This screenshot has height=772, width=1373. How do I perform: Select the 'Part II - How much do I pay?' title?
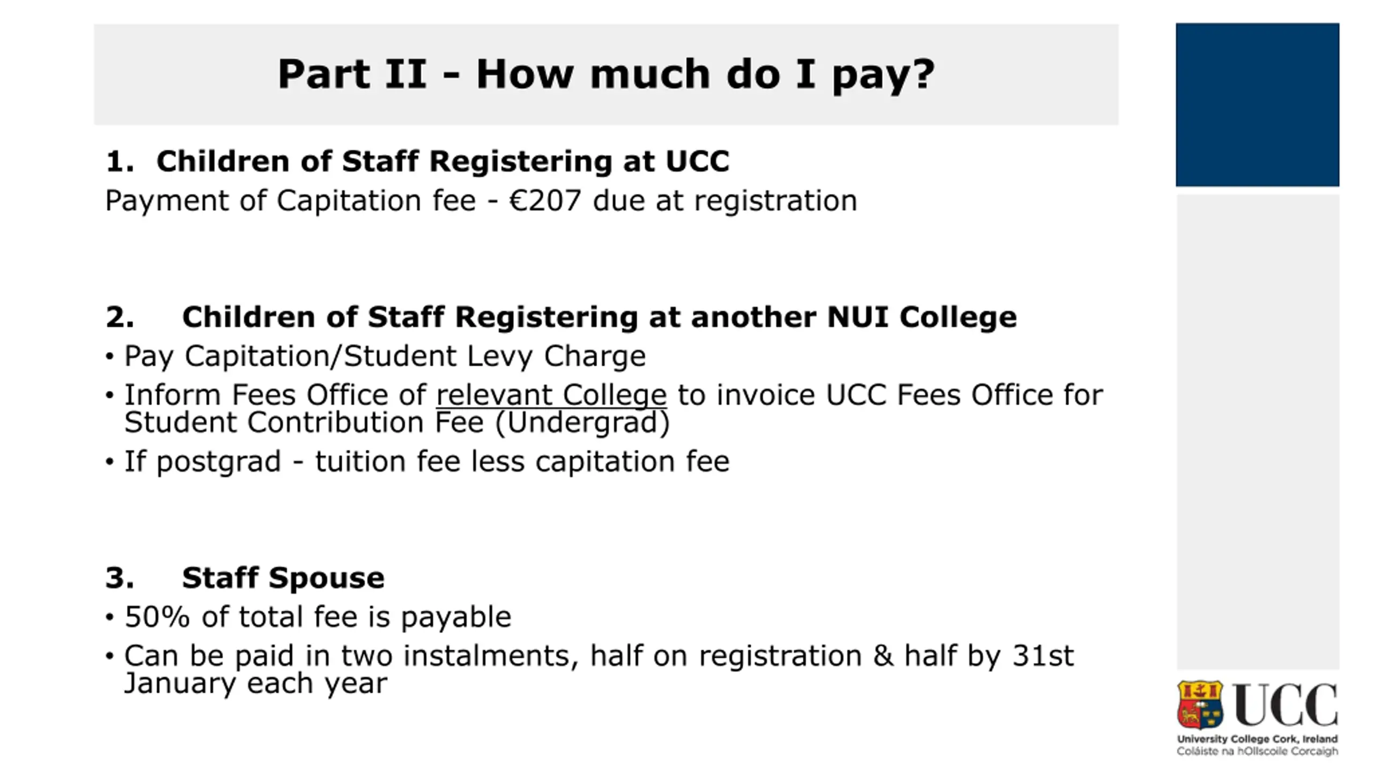click(606, 74)
